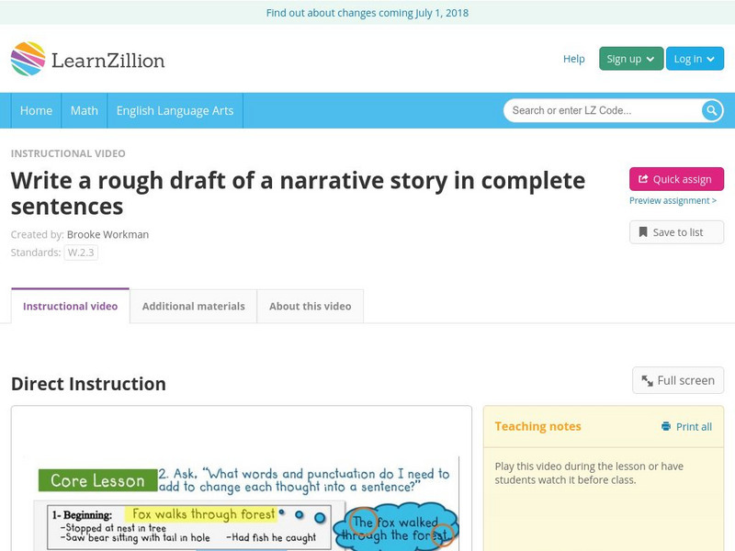
Task: Click the INSTRUCTIONAL VIDEO label
Action: (68, 153)
